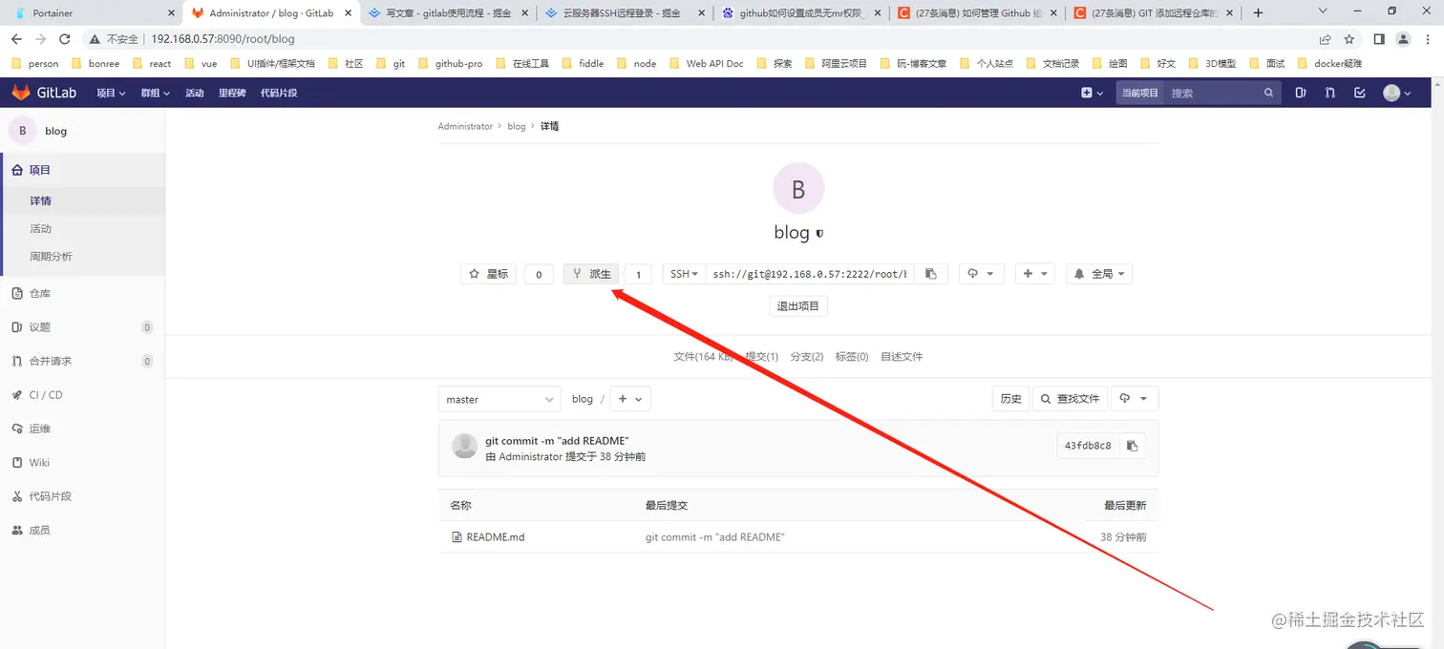Copy the SSH clone URL
Screen dimensions: 1444x649
[x=931, y=274]
